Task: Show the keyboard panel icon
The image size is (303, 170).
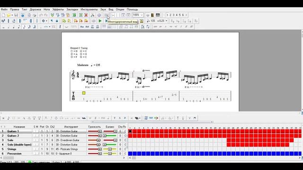Action: pyautogui.click(x=158, y=15)
